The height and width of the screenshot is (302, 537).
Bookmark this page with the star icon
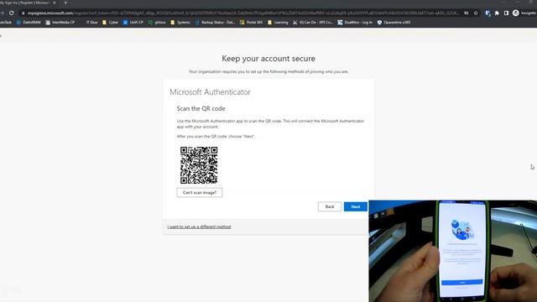pos(476,13)
